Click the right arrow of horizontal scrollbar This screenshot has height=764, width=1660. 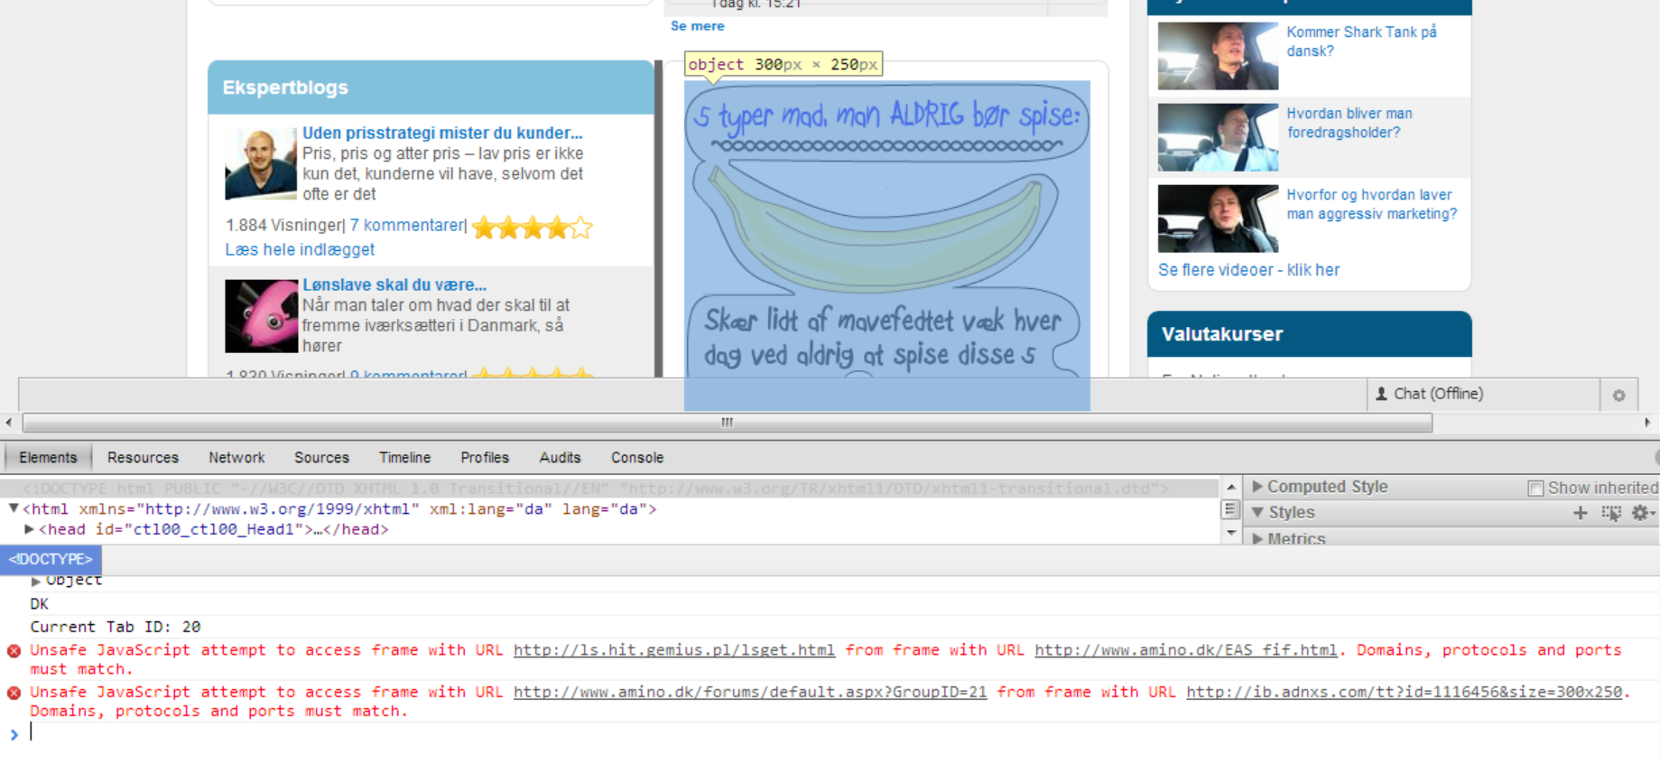[x=1647, y=423]
